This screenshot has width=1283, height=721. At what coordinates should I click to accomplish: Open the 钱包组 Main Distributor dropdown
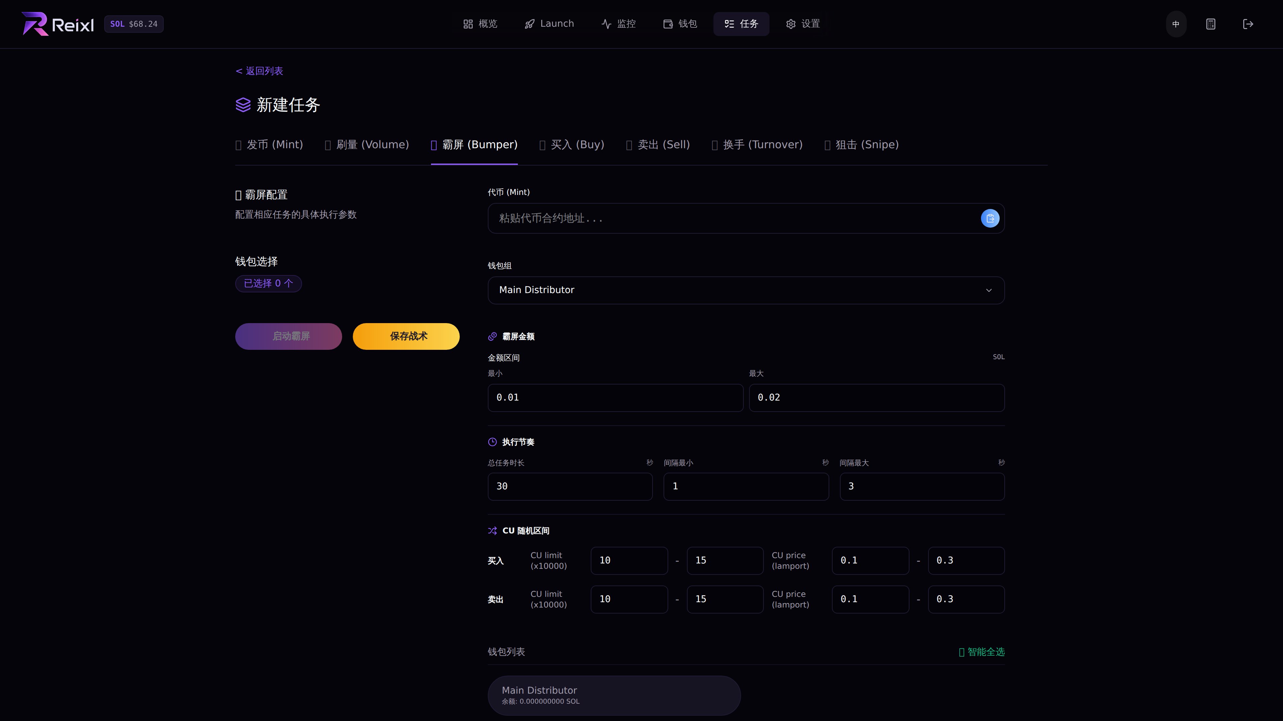tap(746, 290)
